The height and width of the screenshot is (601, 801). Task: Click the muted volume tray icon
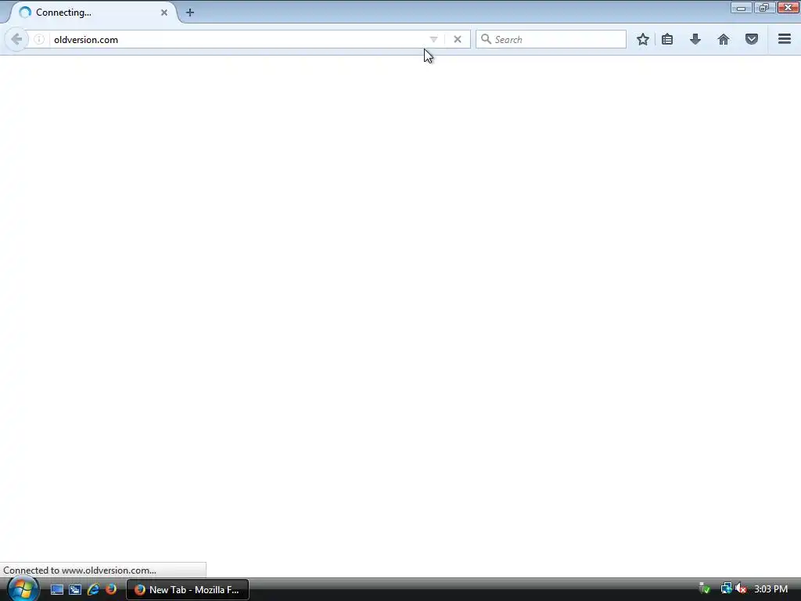point(741,588)
